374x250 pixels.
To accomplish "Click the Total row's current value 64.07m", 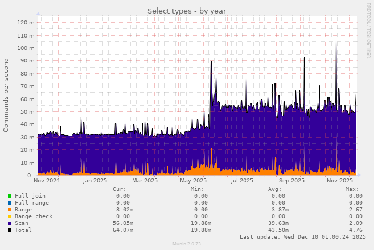I will pos(122,230).
